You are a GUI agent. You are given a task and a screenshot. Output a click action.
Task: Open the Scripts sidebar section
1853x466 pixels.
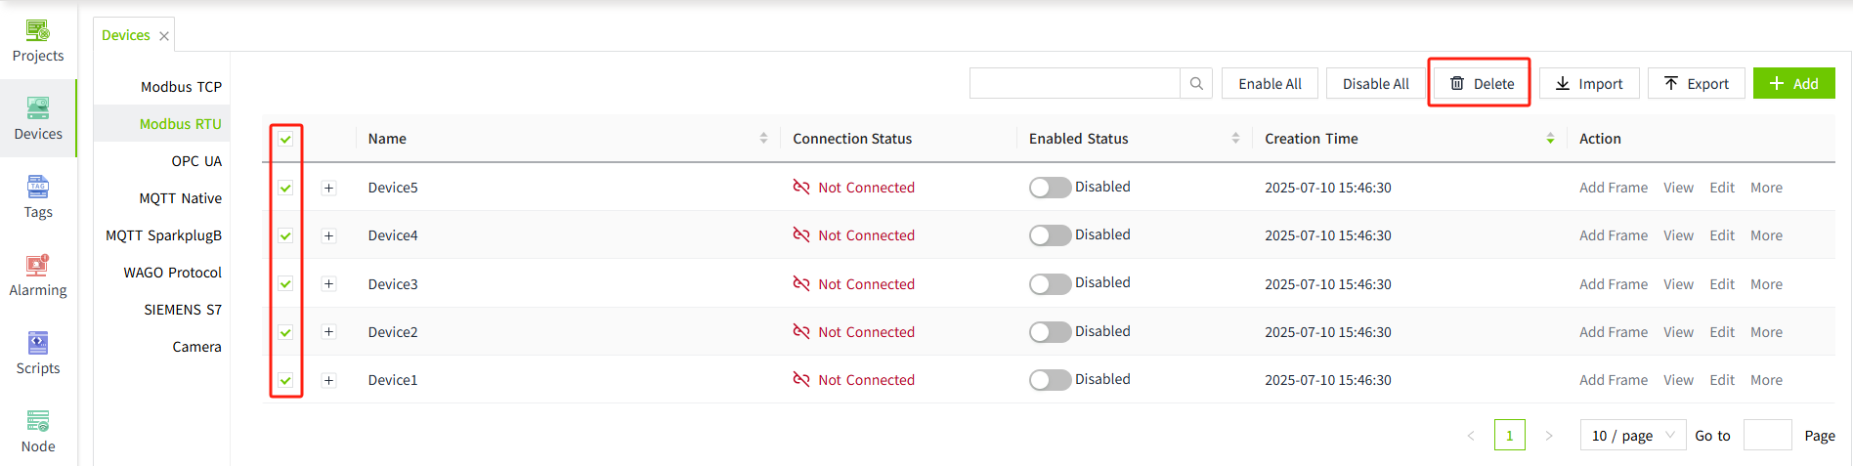[x=38, y=354]
